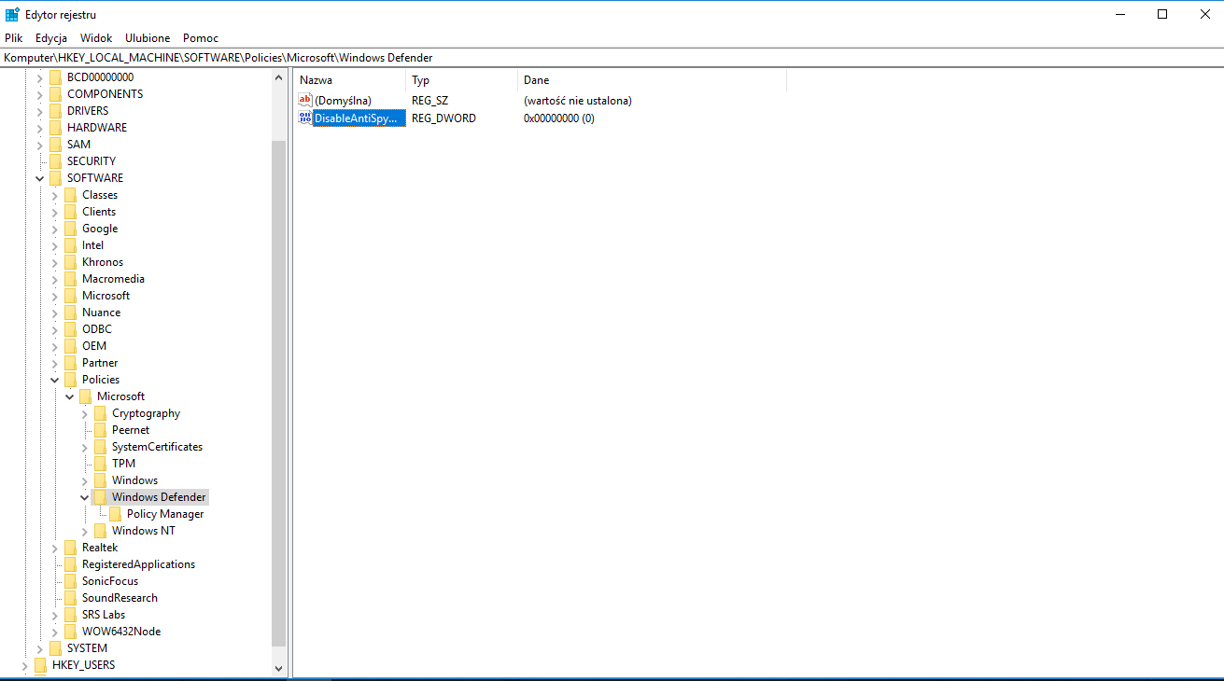This screenshot has height=681, width=1224.
Task: Click the tree scrollbar up arrow
Action: click(278, 78)
